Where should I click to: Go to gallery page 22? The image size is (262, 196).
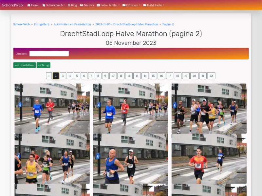(211, 76)
